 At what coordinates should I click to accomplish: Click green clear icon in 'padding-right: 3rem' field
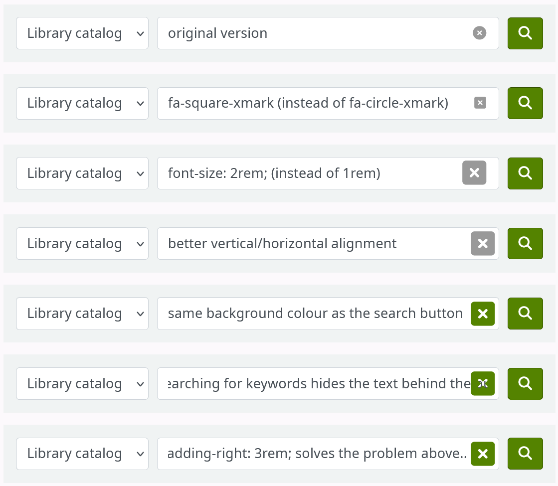coord(483,454)
